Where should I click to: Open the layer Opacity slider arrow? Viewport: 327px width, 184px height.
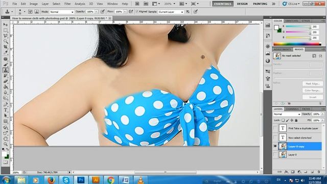pos(322,114)
